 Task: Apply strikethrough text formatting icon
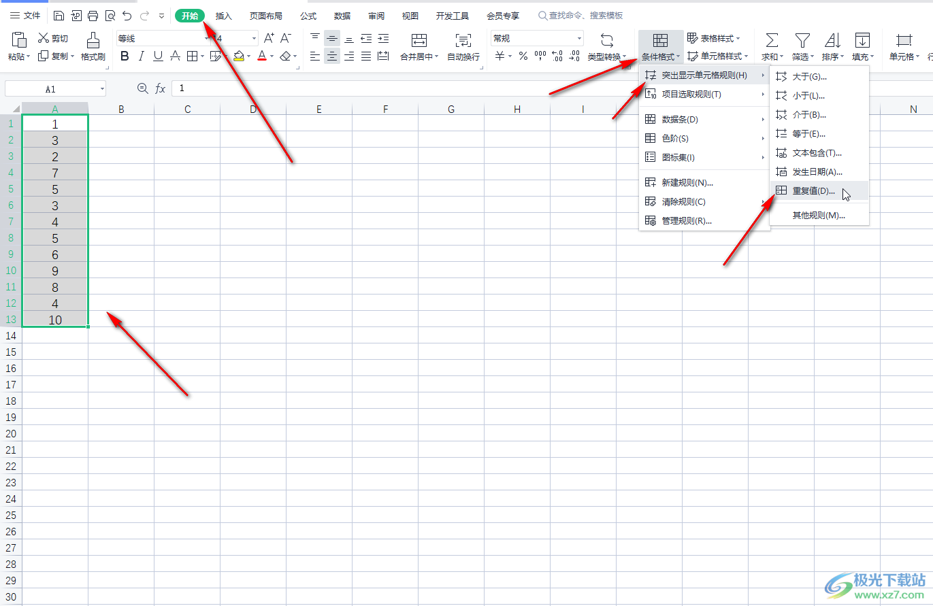pos(175,56)
